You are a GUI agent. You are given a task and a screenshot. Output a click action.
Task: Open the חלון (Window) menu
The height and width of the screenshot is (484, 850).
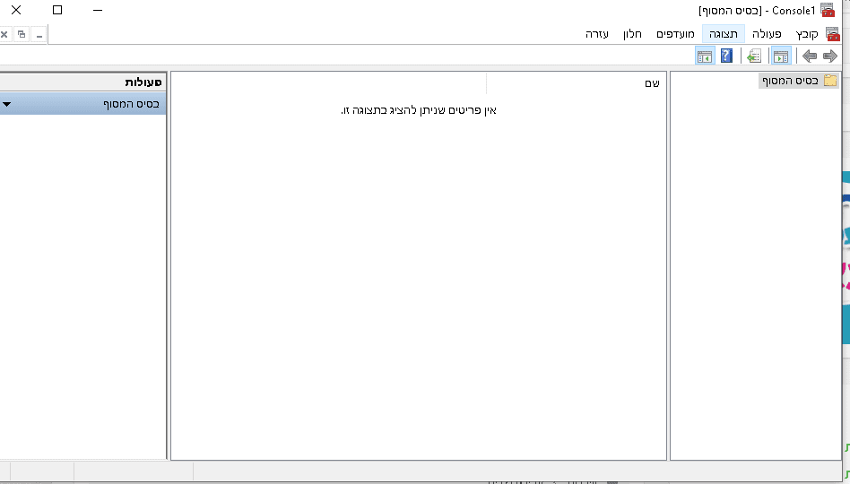pos(632,34)
